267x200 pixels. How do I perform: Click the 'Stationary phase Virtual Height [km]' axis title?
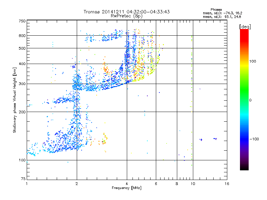tap(15, 100)
